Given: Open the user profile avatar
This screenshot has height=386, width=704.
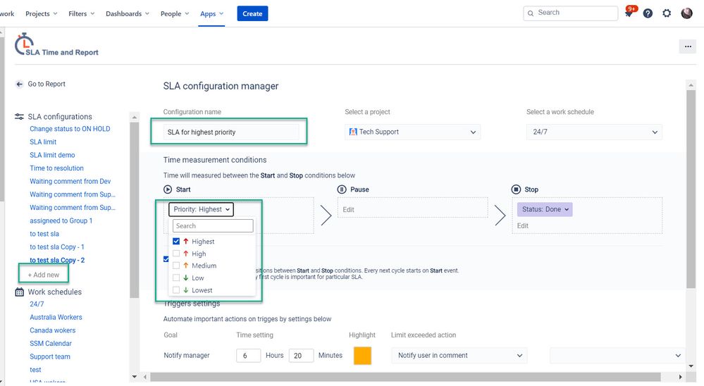Looking at the screenshot, I should coord(686,13).
